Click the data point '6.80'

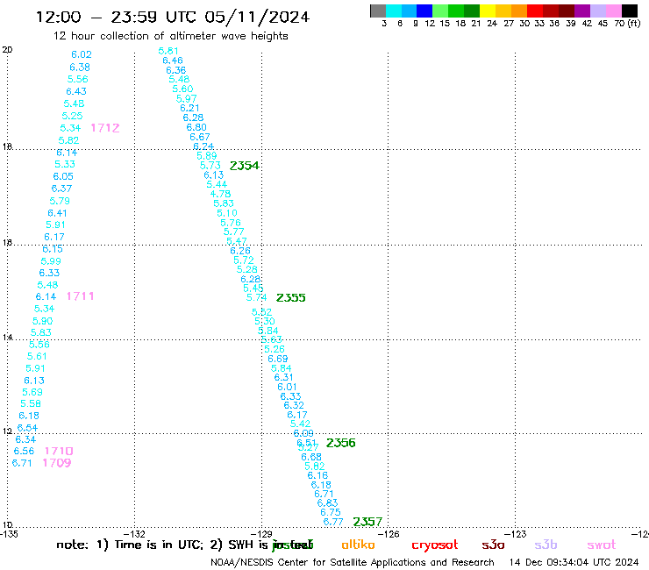click(x=196, y=127)
